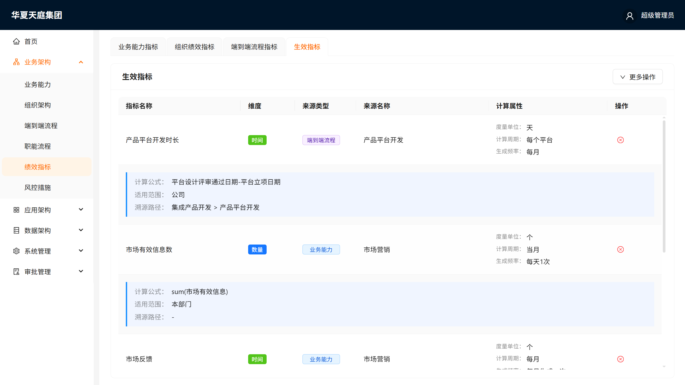685x385 pixels.
Task: Click the 应用架构 grid icon
Action: coord(16,210)
